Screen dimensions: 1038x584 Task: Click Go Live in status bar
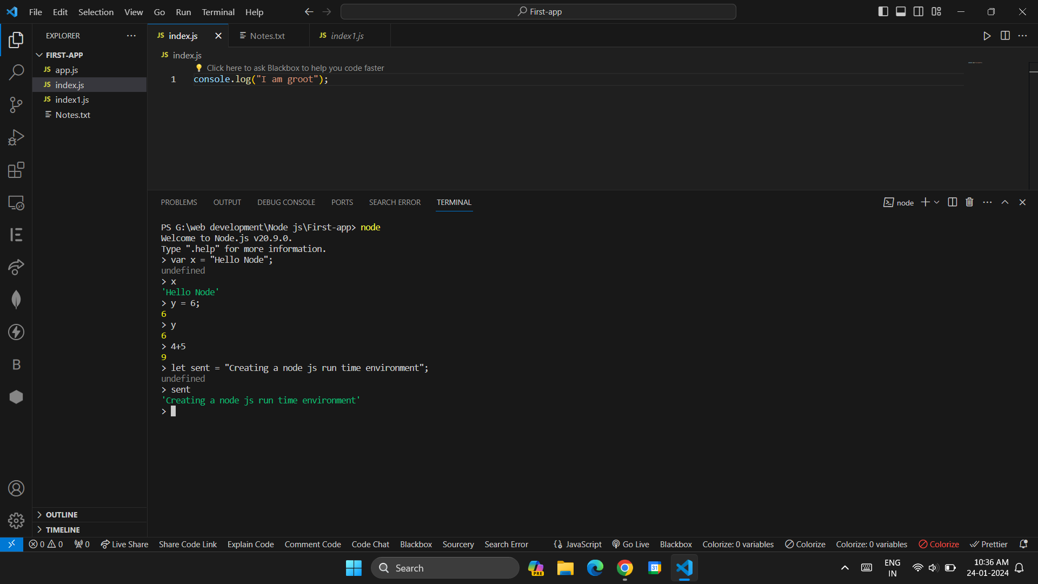tap(630, 545)
